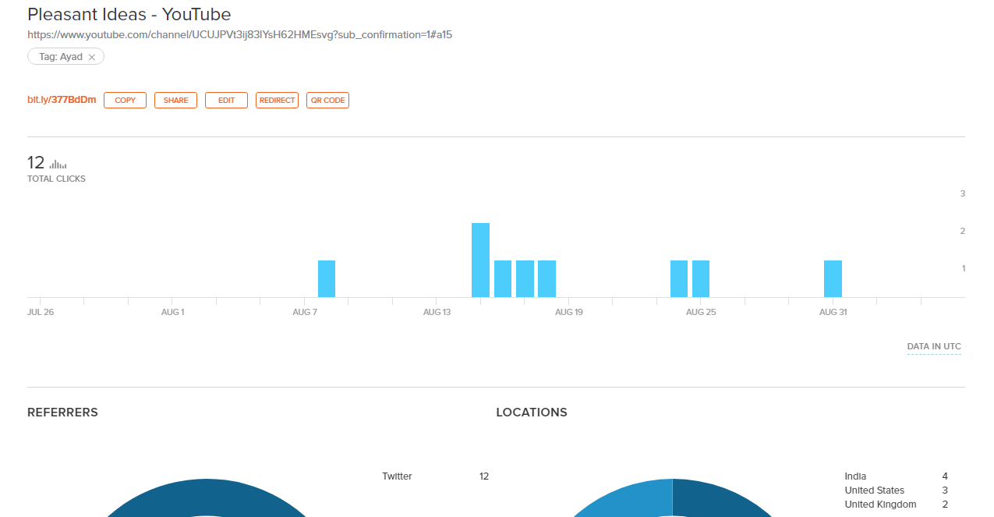This screenshot has width=994, height=517.
Task: Click the AUG 25 axis label
Action: pyautogui.click(x=701, y=312)
